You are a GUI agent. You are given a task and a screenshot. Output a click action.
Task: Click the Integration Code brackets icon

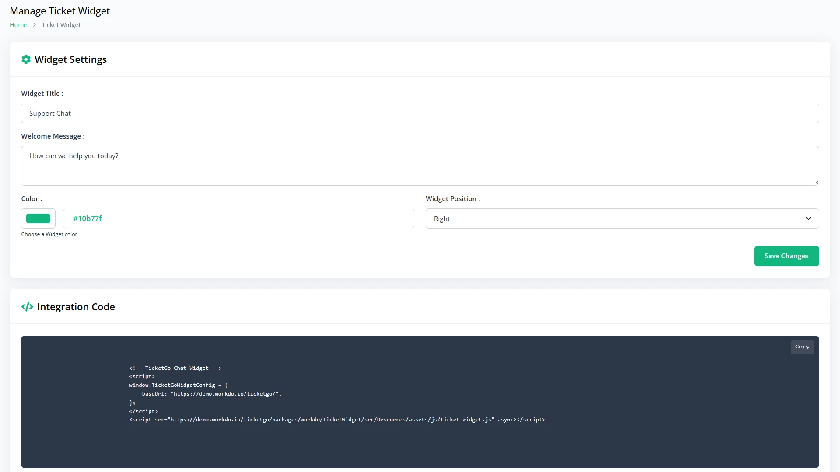[x=27, y=307]
